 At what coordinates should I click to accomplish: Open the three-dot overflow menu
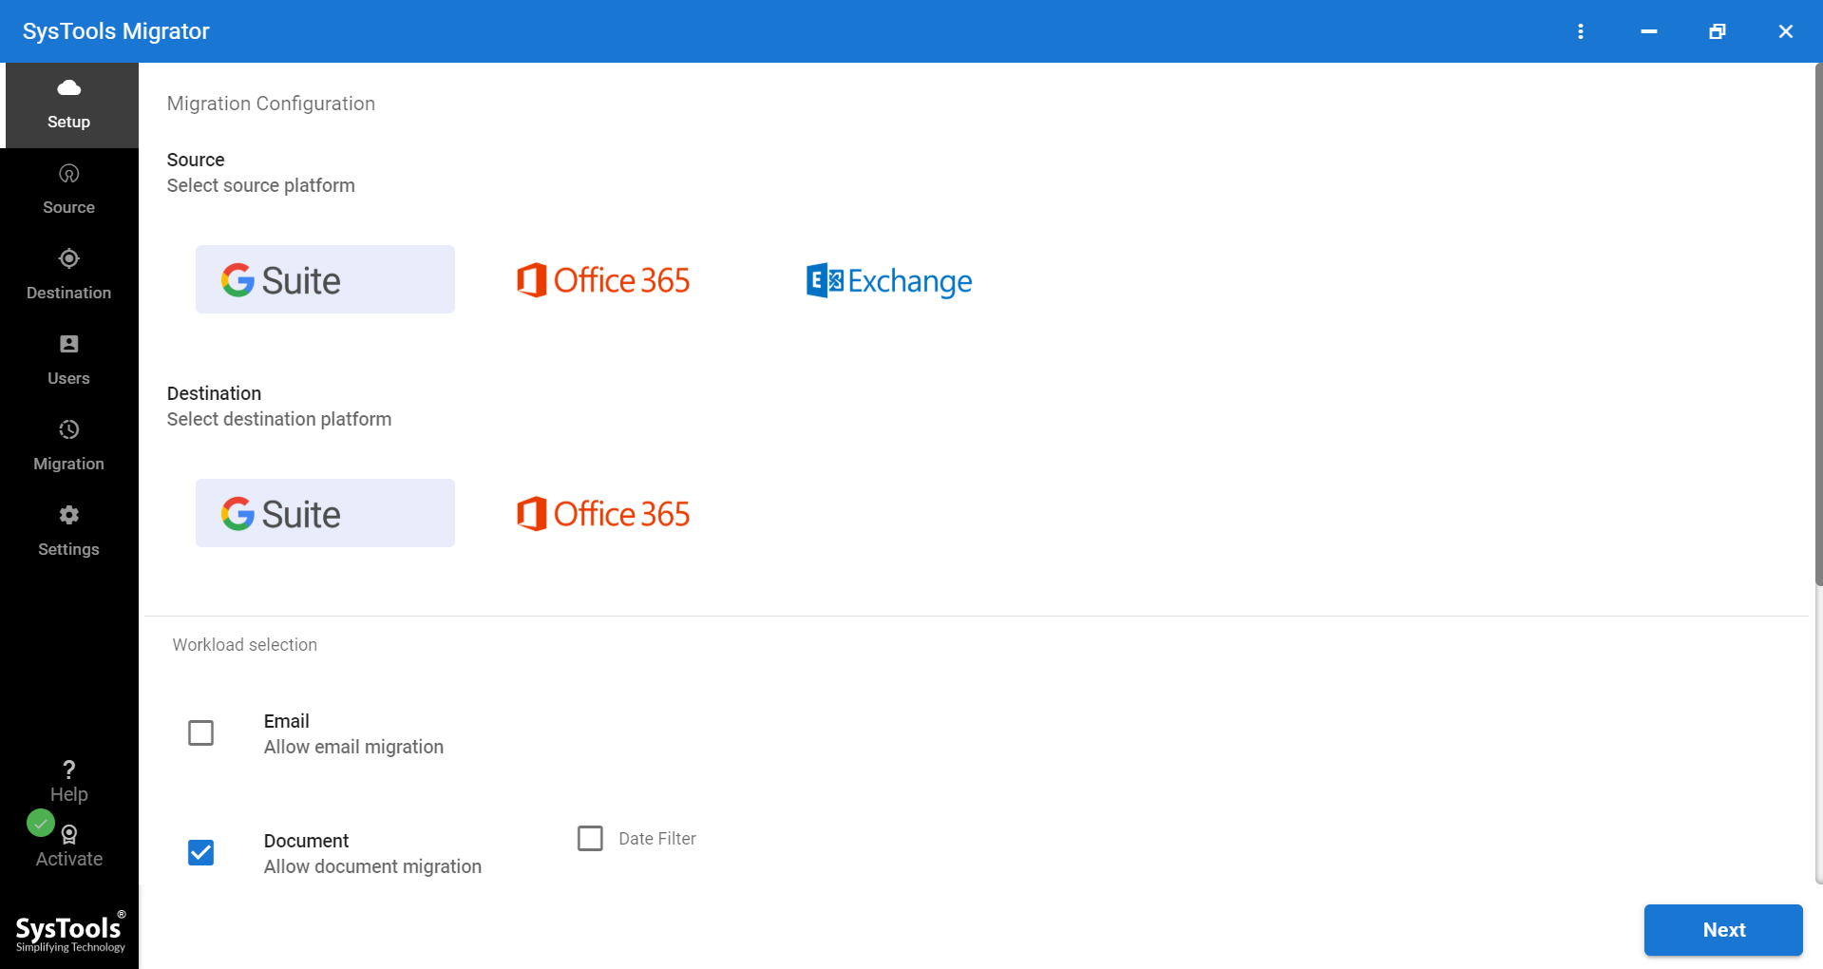click(1581, 31)
